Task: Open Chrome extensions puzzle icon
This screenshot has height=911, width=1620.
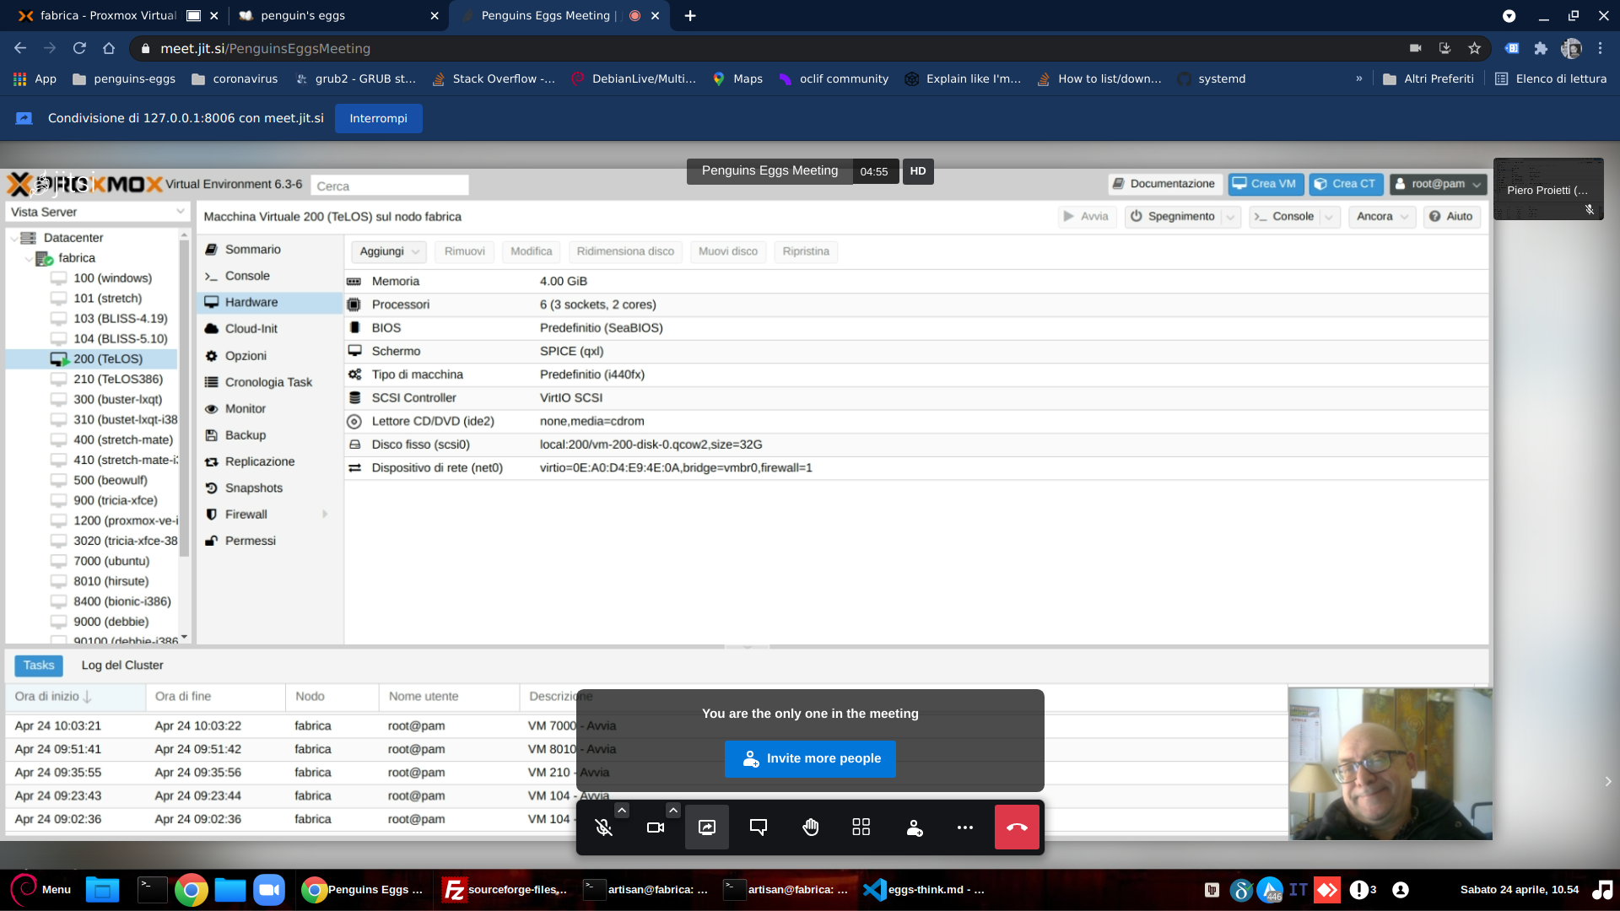Action: pos(1541,49)
